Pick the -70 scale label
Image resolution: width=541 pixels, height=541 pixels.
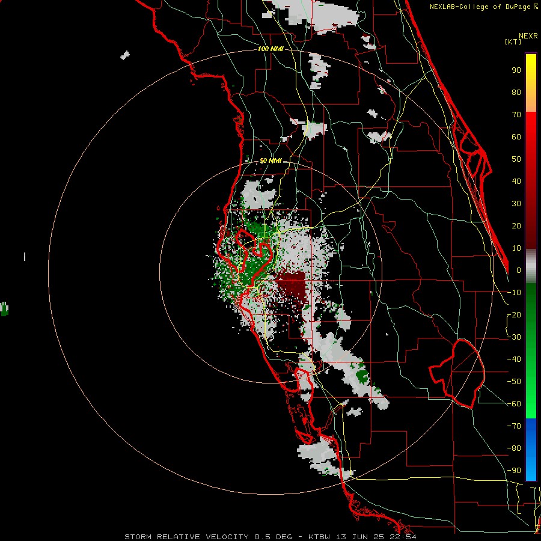point(514,426)
